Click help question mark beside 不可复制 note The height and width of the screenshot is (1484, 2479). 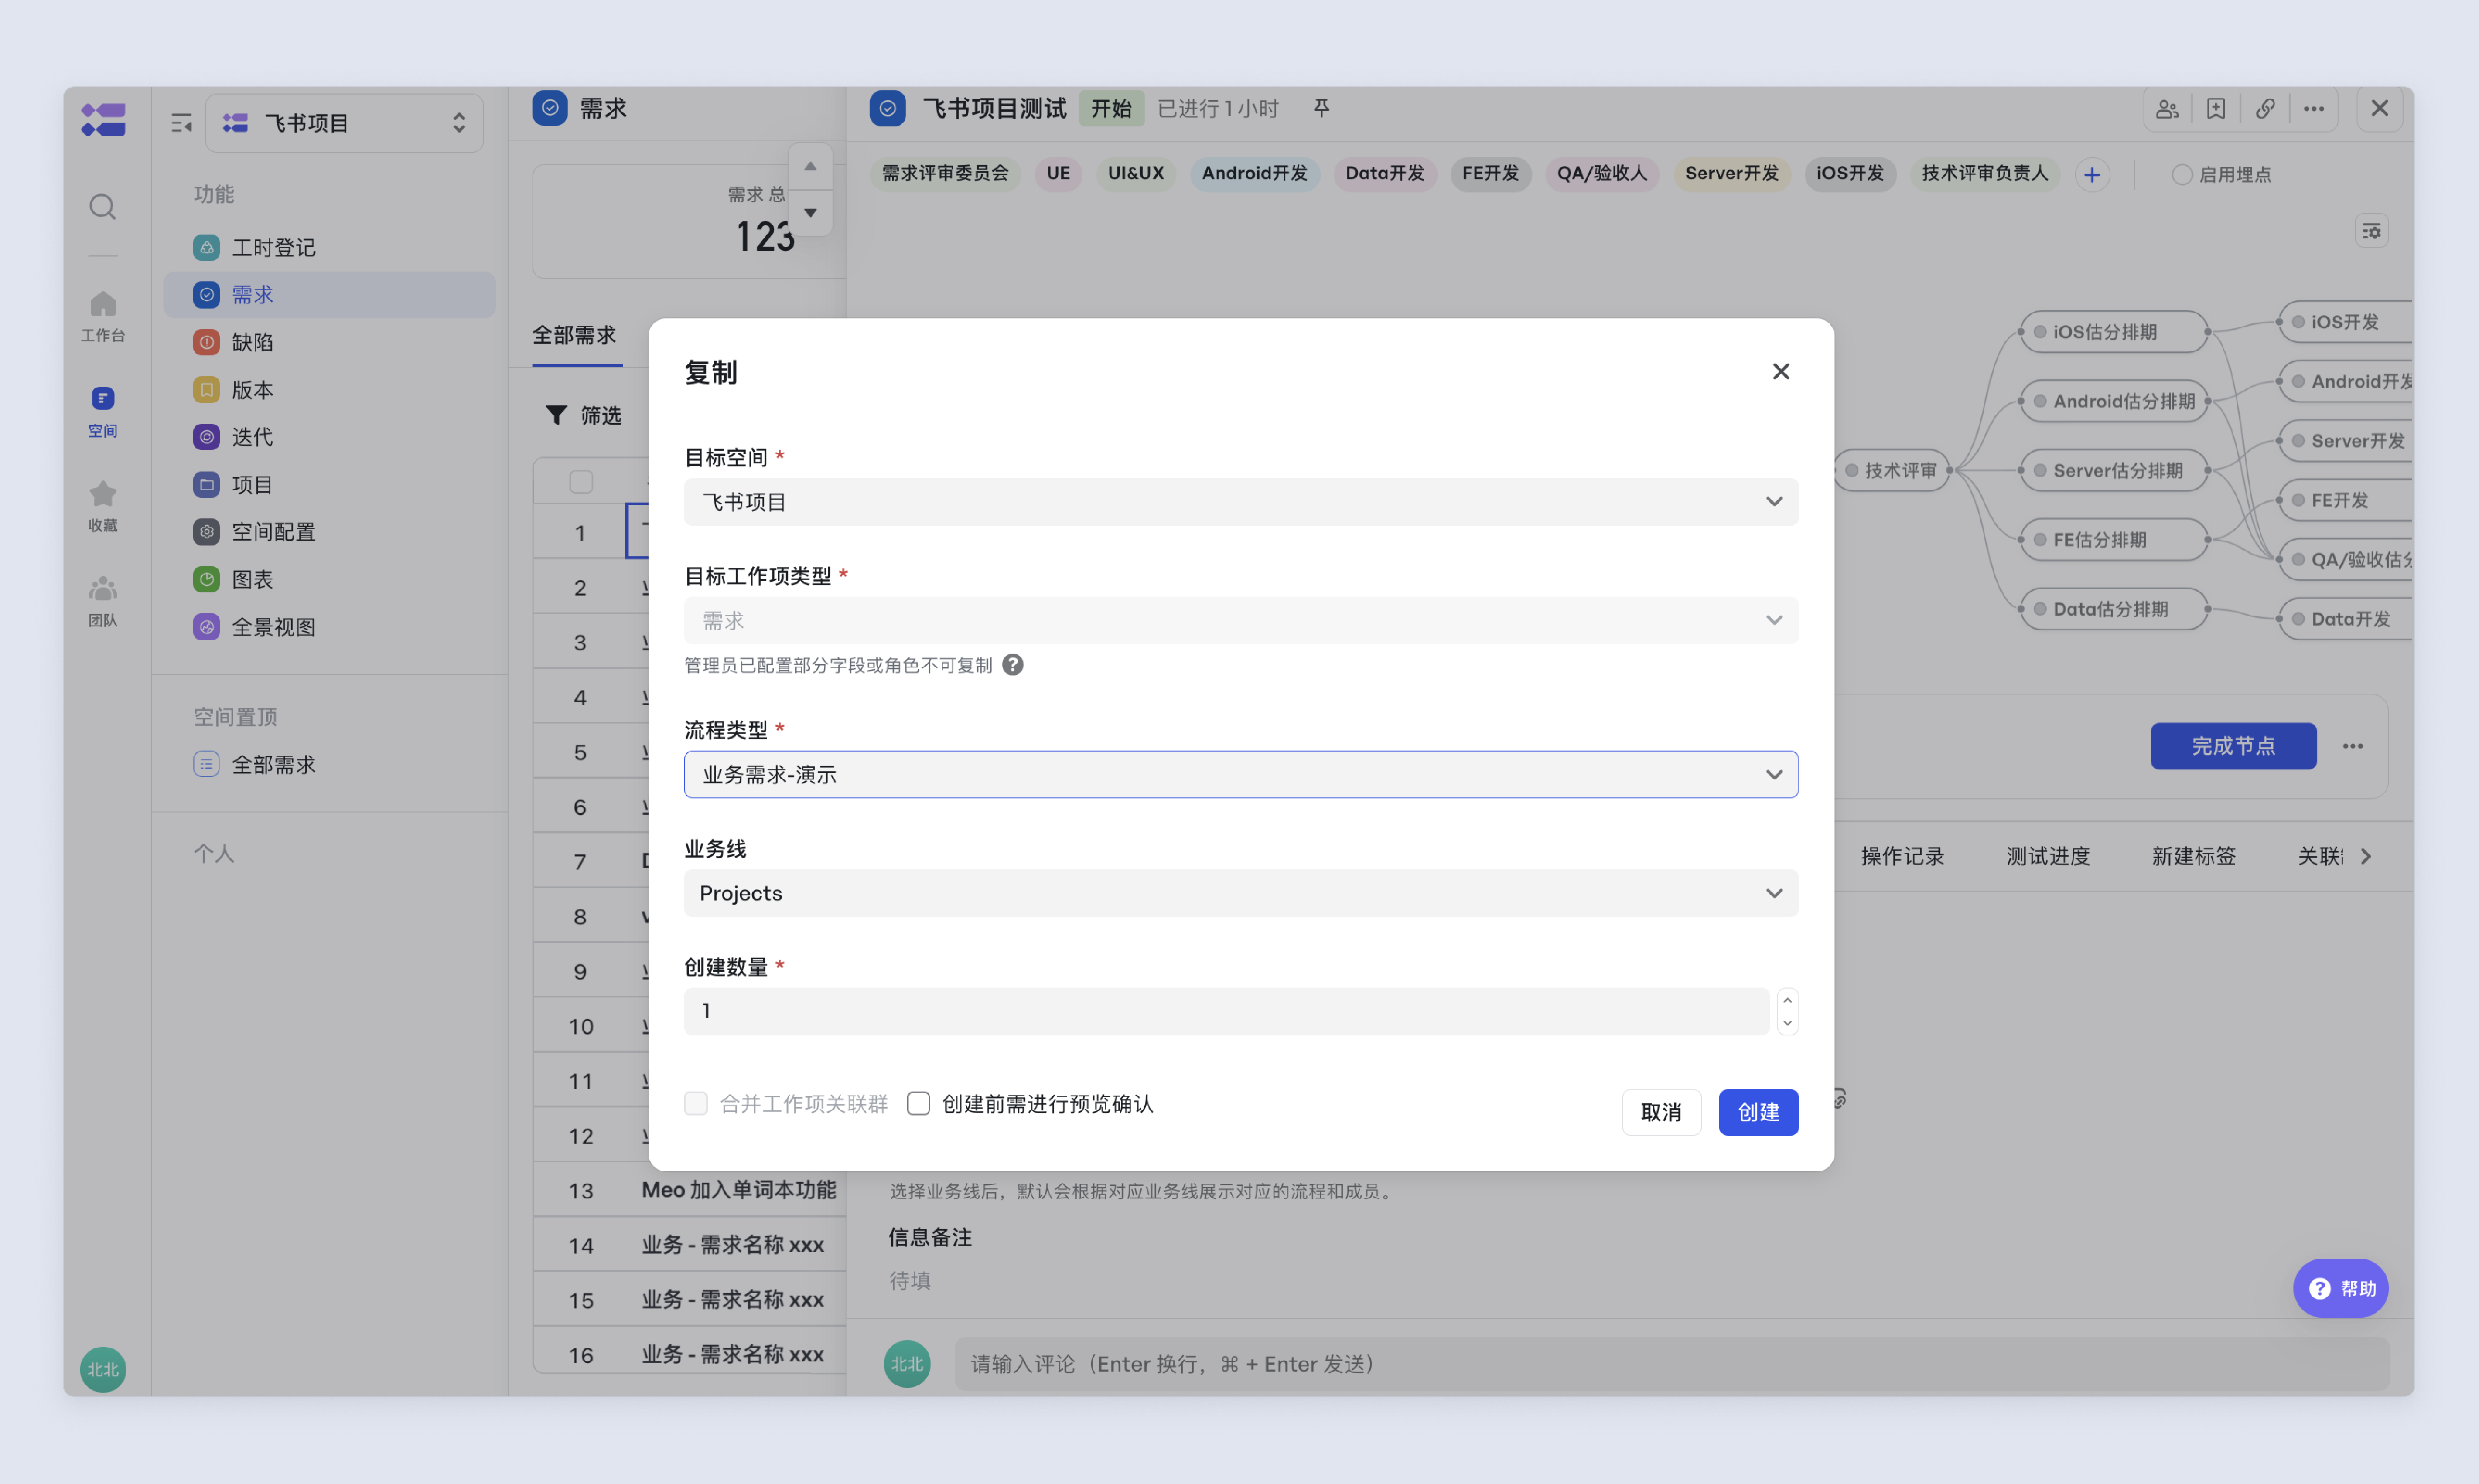tap(1012, 665)
